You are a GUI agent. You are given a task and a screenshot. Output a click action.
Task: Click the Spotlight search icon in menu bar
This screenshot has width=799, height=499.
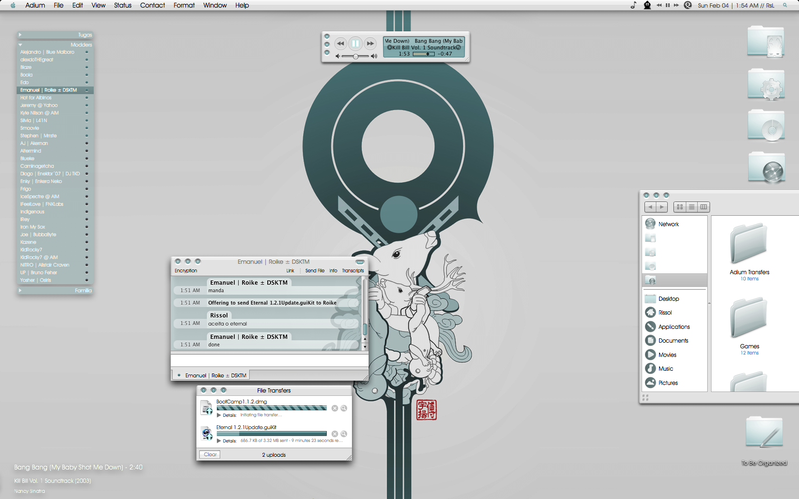(x=785, y=5)
